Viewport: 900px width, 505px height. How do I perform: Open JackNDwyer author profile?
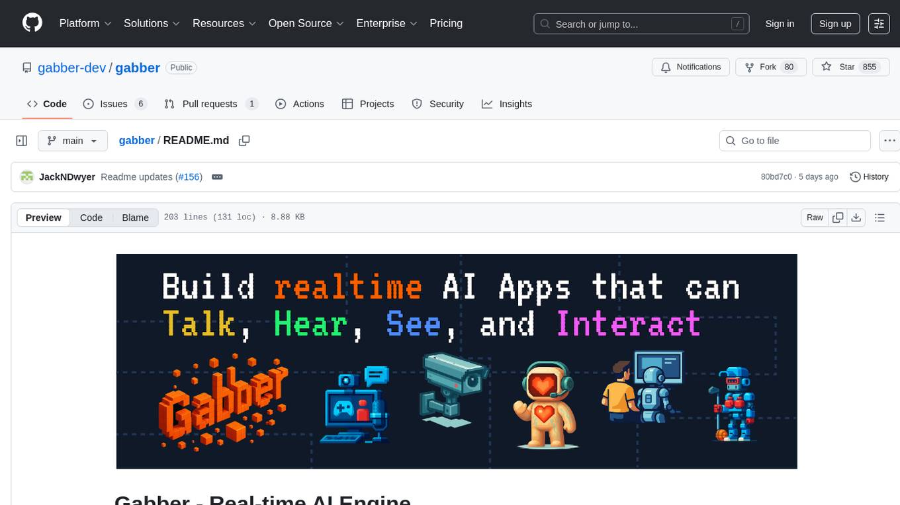(x=67, y=176)
